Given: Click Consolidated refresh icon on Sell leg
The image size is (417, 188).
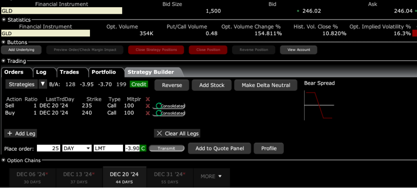Looking at the screenshot, I should click(x=159, y=106).
